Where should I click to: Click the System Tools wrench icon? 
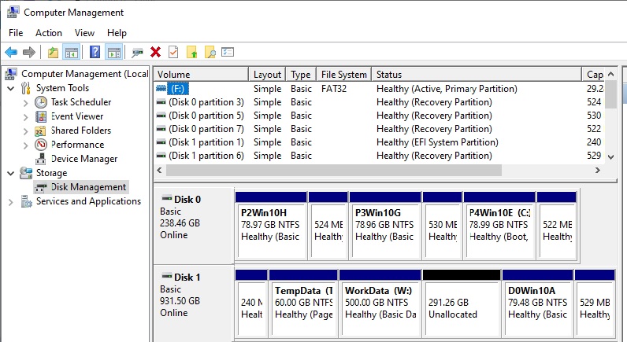26,88
